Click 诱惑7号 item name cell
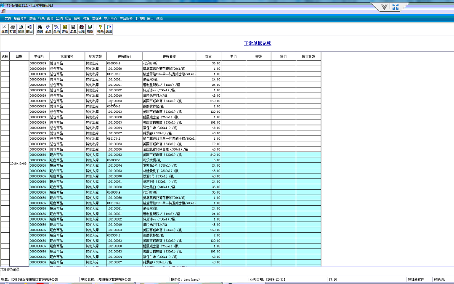The width and height of the screenshot is (454, 284). (x=169, y=181)
